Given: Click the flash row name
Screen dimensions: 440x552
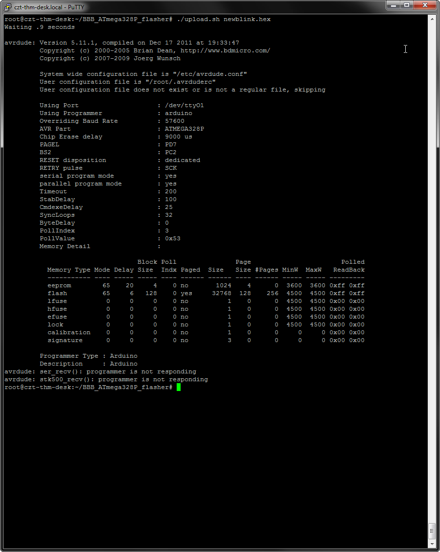Looking at the screenshot, I should tap(57, 293).
